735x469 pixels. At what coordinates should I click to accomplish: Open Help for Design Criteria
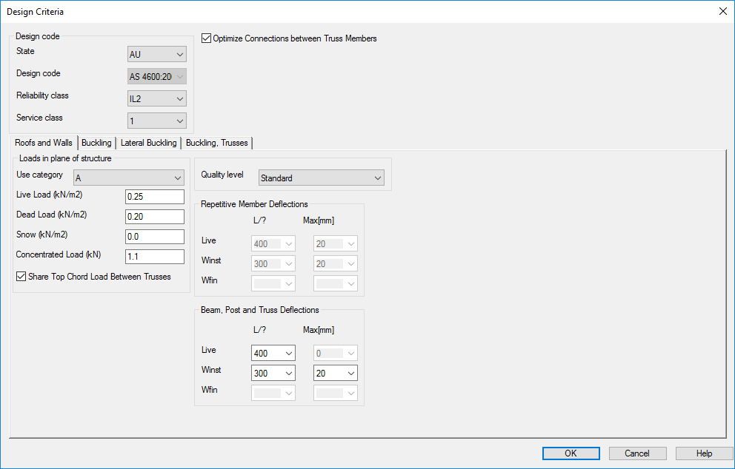coord(704,453)
